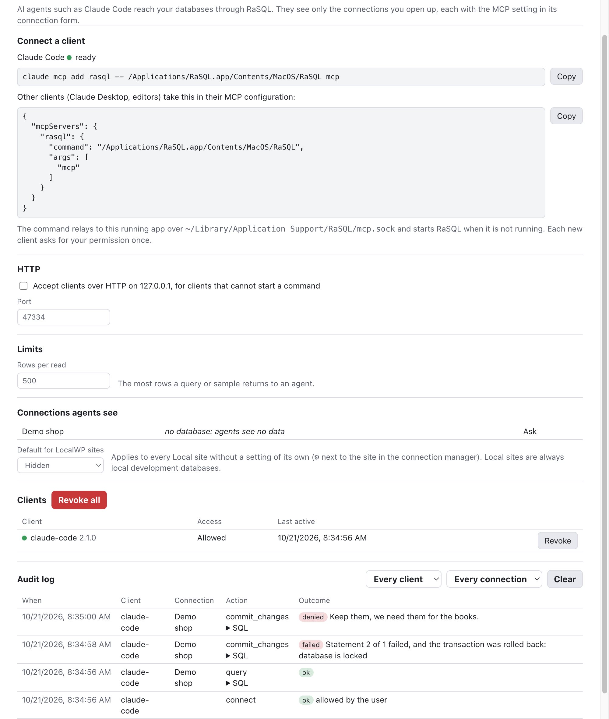Revoke all clients with the red button

[x=79, y=500]
